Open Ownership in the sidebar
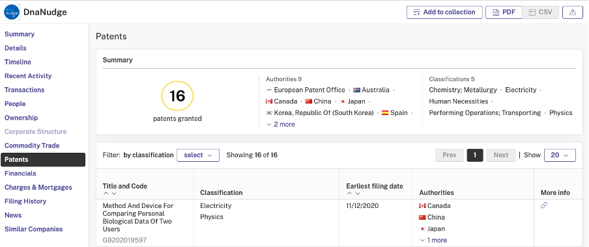Screen dimensions: 589x247 pyautogui.click(x=21, y=118)
